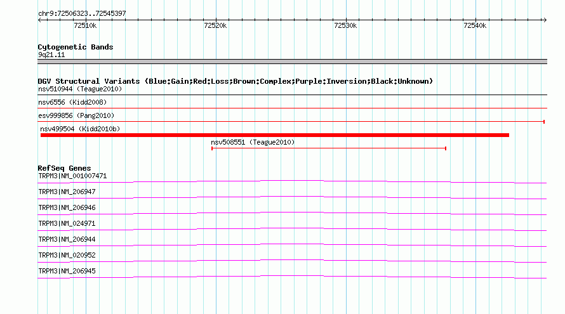Viewport: 565px width, 314px height.
Task: Select transcript TRPM3|NM_024971
Action: pos(67,224)
